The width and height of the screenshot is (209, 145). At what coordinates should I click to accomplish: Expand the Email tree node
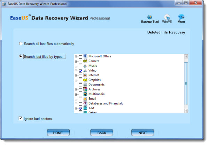pyautogui.click(x=76, y=99)
